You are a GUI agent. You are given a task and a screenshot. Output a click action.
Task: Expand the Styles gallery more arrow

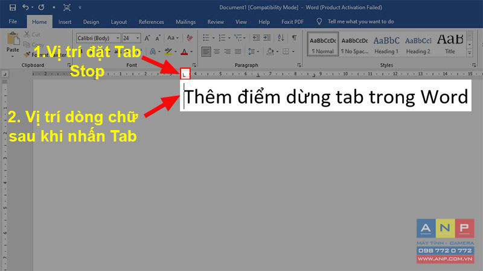coord(470,53)
